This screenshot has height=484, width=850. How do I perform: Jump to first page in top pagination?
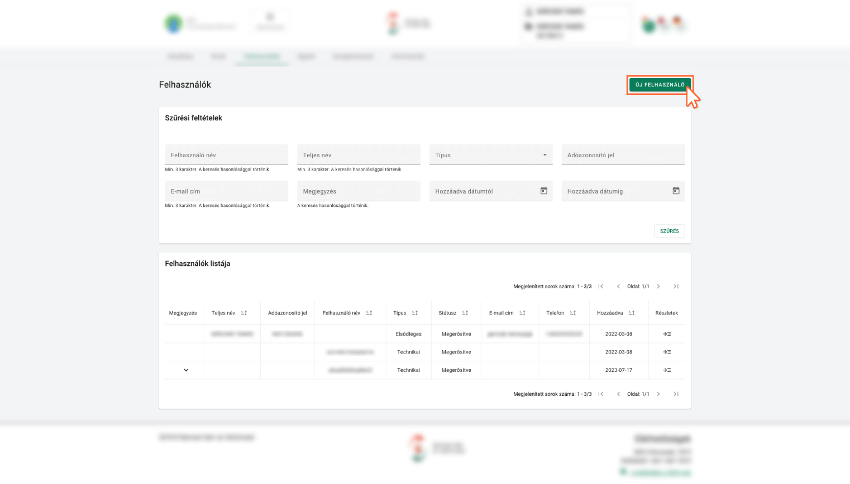coord(601,287)
